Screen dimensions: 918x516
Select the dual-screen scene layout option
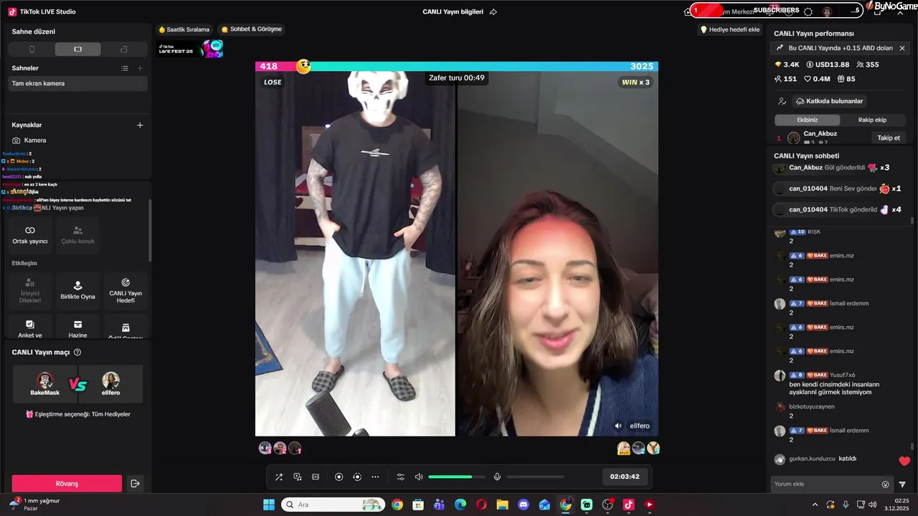(x=124, y=49)
